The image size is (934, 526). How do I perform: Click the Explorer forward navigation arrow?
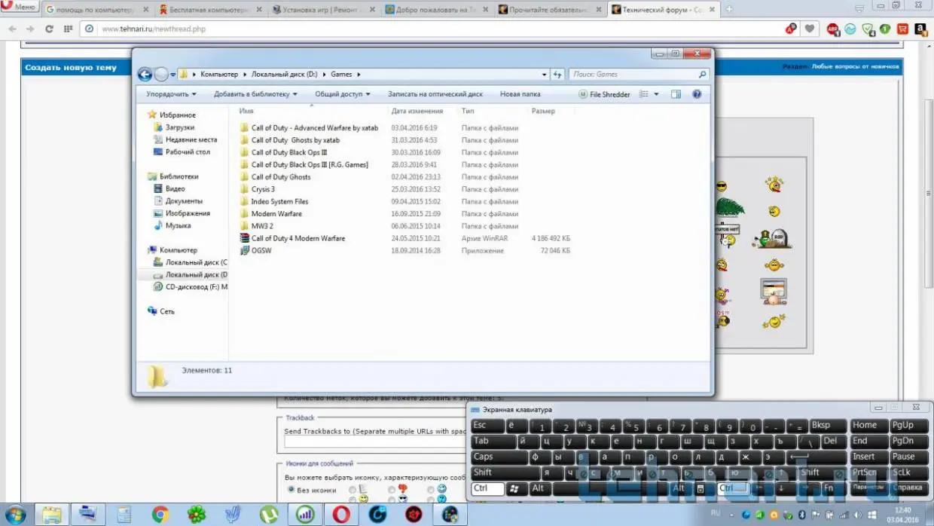[161, 75]
